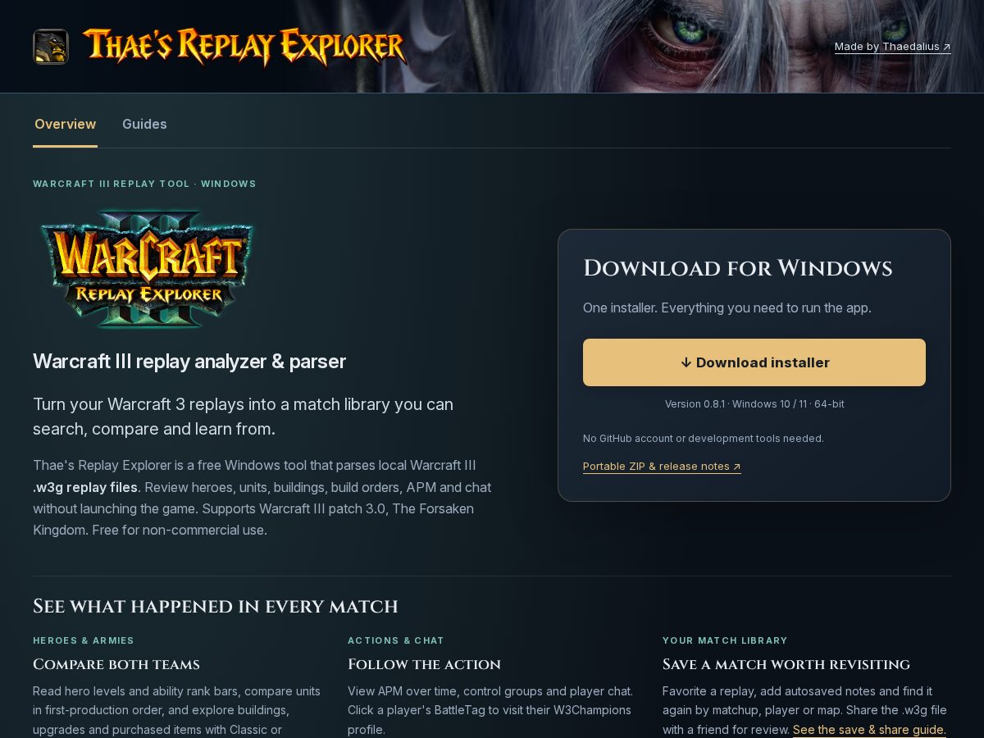The width and height of the screenshot is (984, 738).
Task: Click the WARCRAFT III REPLAY TOOL · WINDOWS label
Action: pyautogui.click(x=144, y=184)
